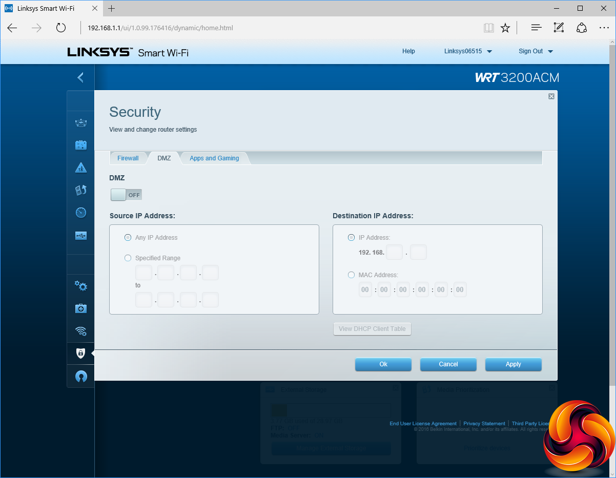Open Connectivity gears icon

tap(81, 286)
